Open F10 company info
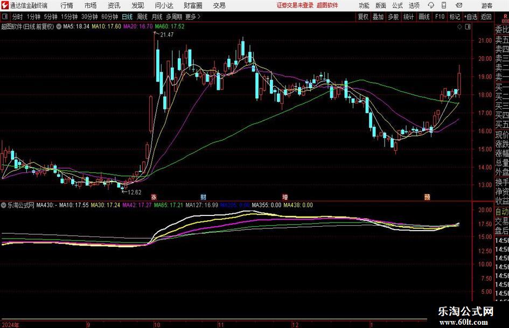The width and height of the screenshot is (509, 328). 440,17
